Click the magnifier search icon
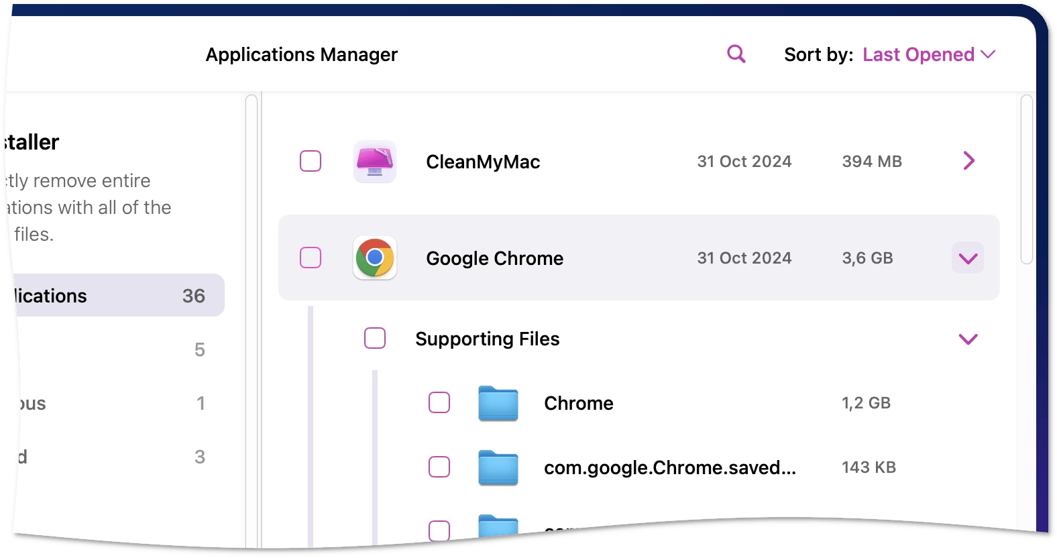1057x558 pixels. click(x=736, y=54)
